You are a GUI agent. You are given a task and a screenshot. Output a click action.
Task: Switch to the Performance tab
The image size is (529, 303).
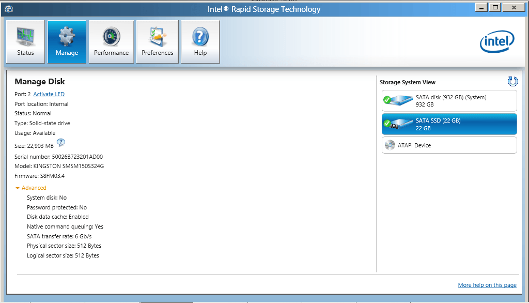pyautogui.click(x=112, y=41)
